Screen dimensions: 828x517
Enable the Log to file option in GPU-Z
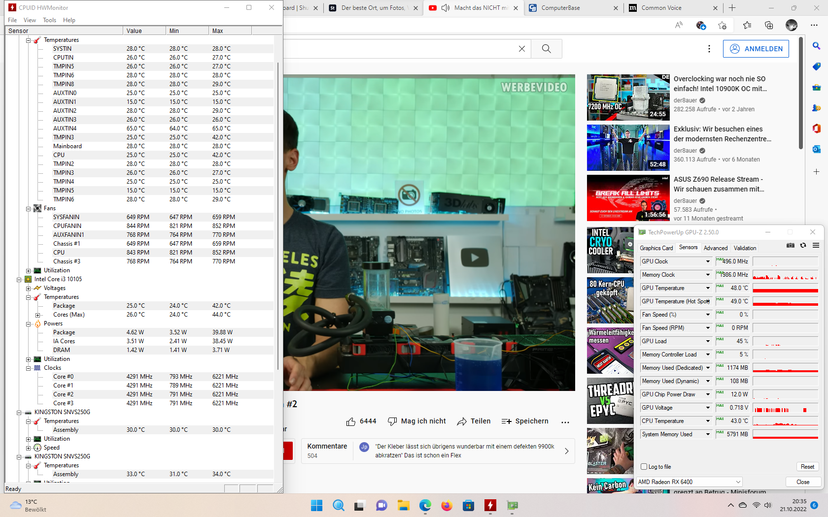tap(644, 466)
